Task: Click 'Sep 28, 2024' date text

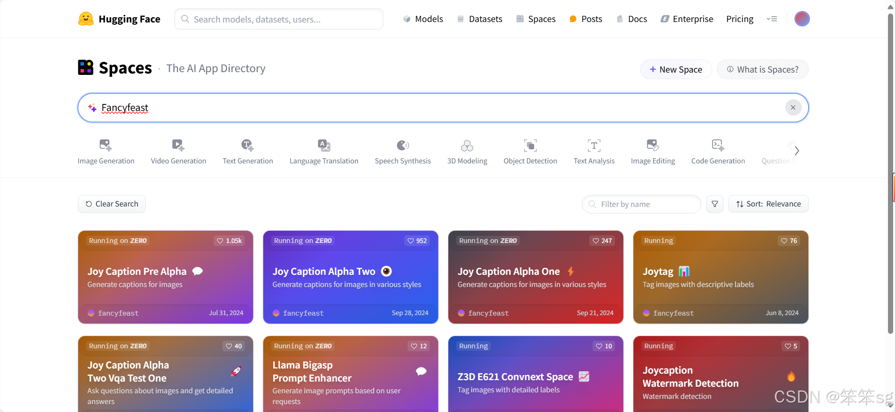Action: (410, 313)
